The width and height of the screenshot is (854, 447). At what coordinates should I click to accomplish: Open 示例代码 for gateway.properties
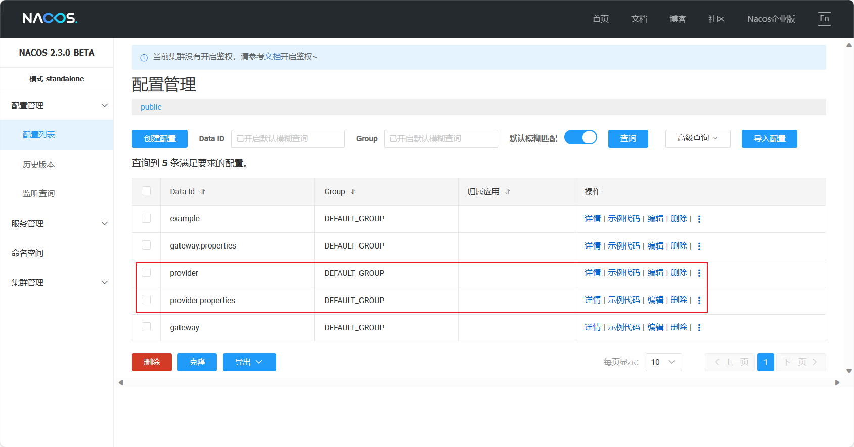pos(624,246)
